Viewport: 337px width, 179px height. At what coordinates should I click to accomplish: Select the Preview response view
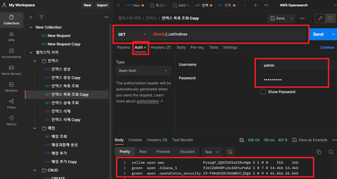[x=163, y=151]
